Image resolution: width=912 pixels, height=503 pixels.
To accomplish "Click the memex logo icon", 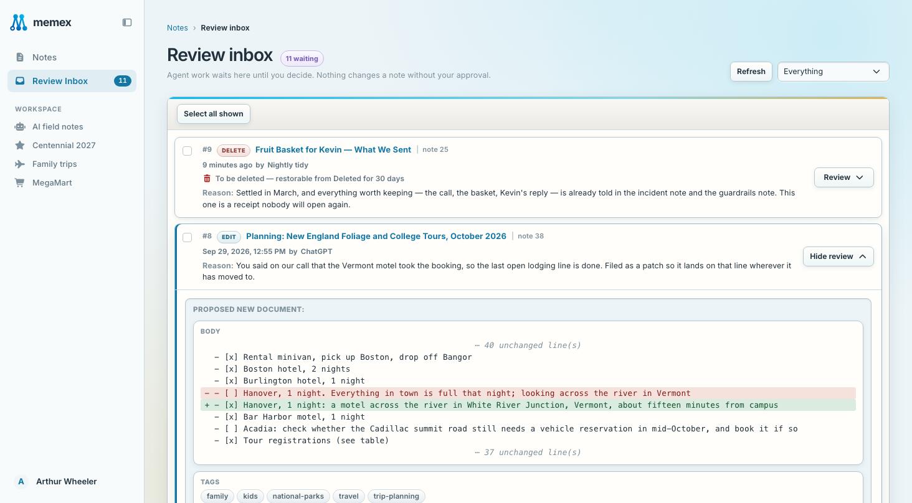I will click(19, 22).
